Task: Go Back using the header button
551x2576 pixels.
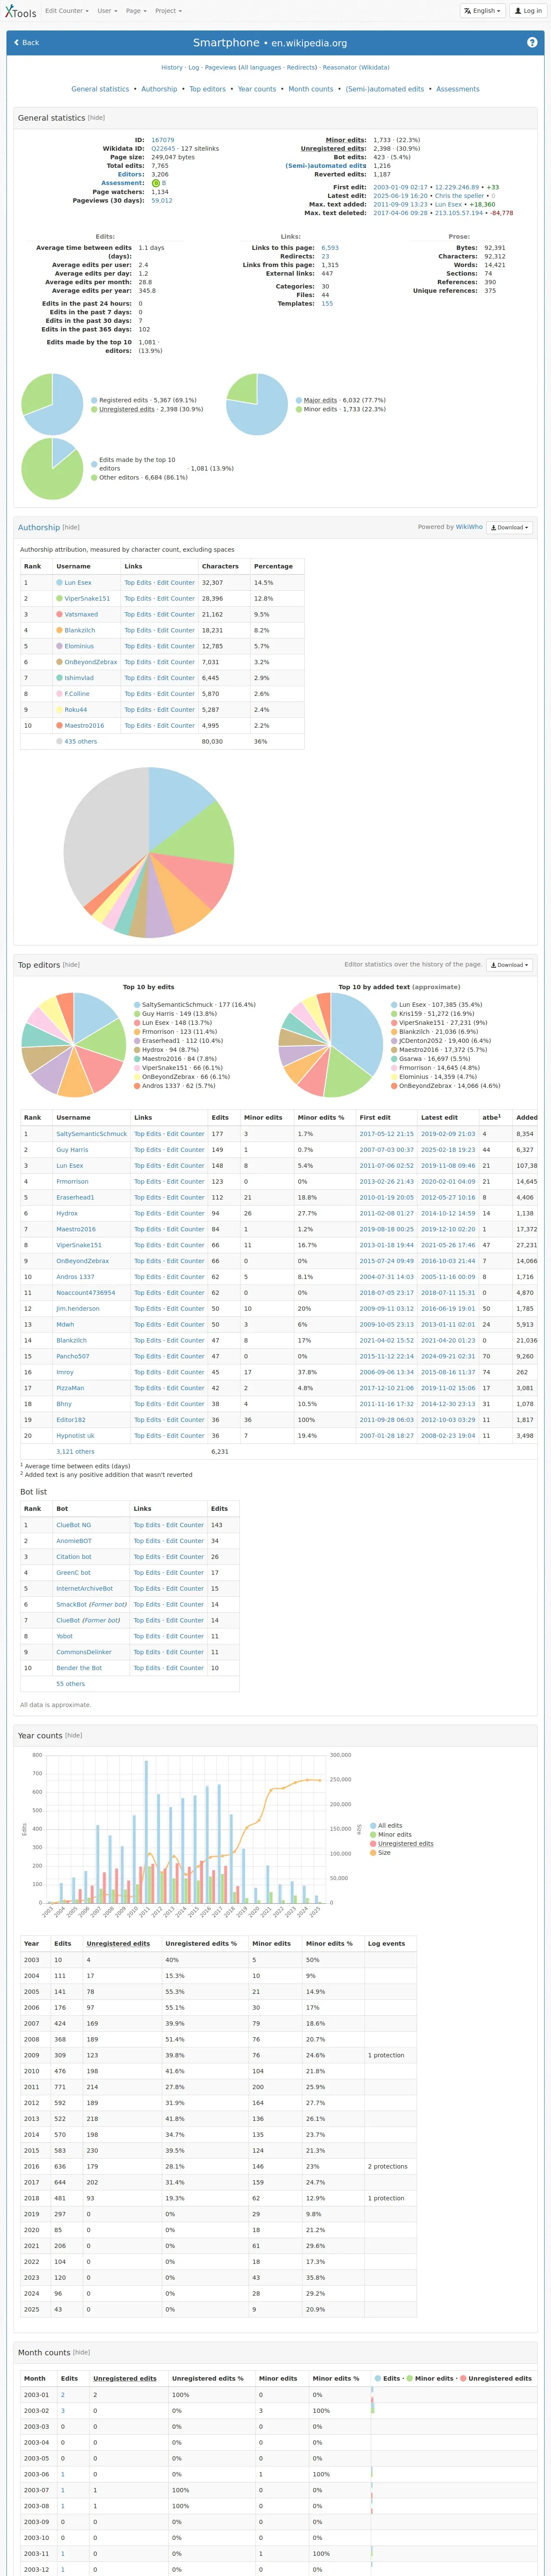Action: click(27, 43)
